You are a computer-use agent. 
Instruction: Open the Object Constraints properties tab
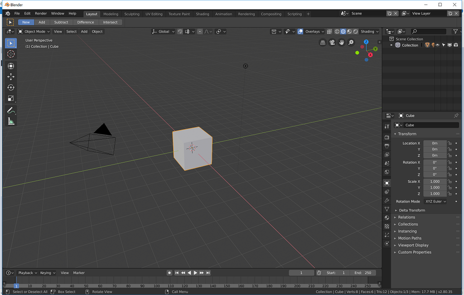coord(387,192)
